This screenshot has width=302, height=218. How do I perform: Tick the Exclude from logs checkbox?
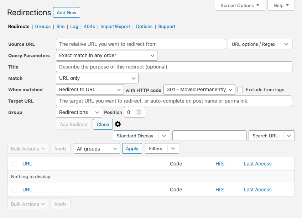coord(240,89)
